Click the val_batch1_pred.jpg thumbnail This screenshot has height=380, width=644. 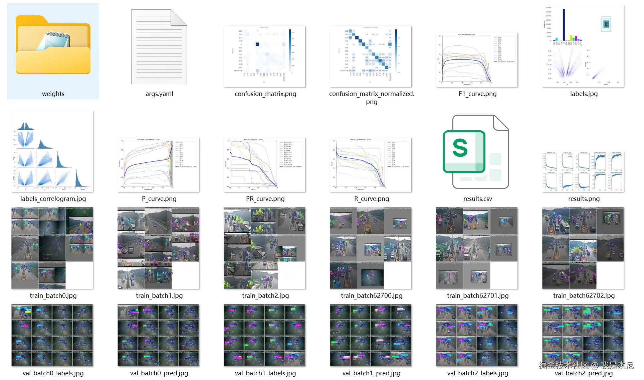pyautogui.click(x=371, y=335)
